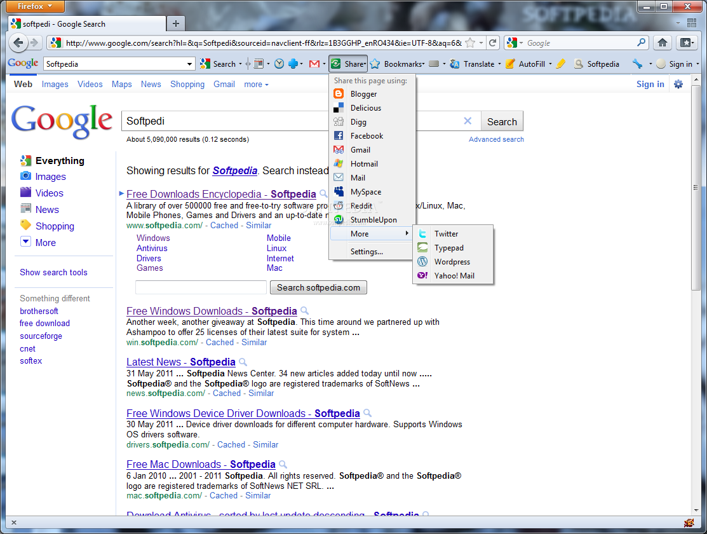Open the bookmarks menu icon beside Home

687,43
